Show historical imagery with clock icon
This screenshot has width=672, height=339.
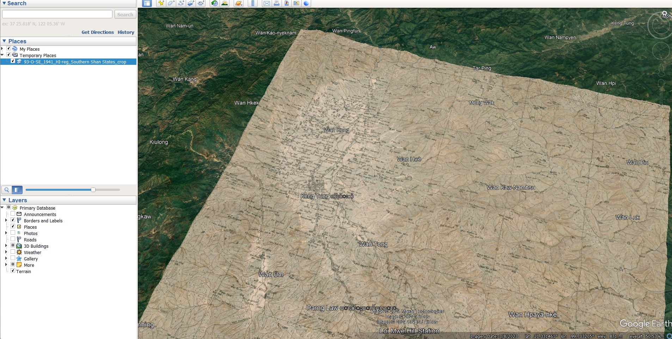pos(214,4)
